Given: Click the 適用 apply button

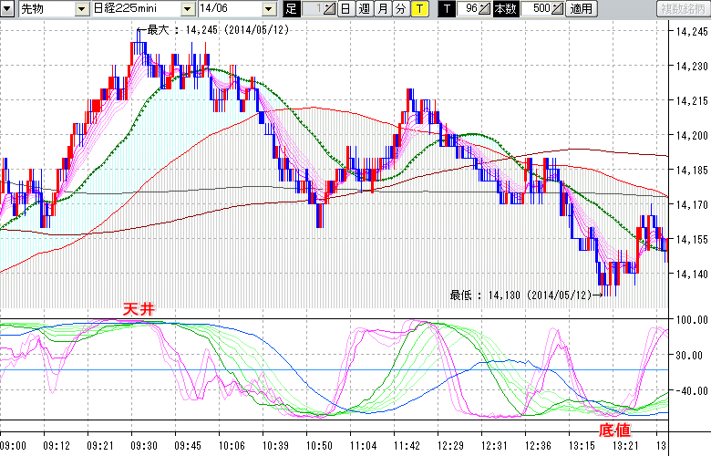Looking at the screenshot, I should pyautogui.click(x=581, y=9).
